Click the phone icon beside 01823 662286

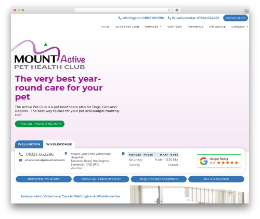[x=21, y=154]
